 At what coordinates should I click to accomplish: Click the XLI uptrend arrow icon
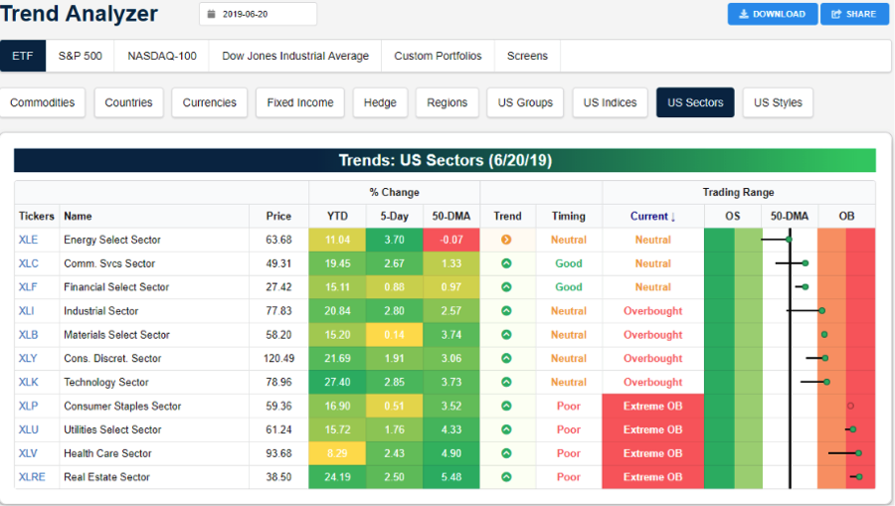click(506, 311)
